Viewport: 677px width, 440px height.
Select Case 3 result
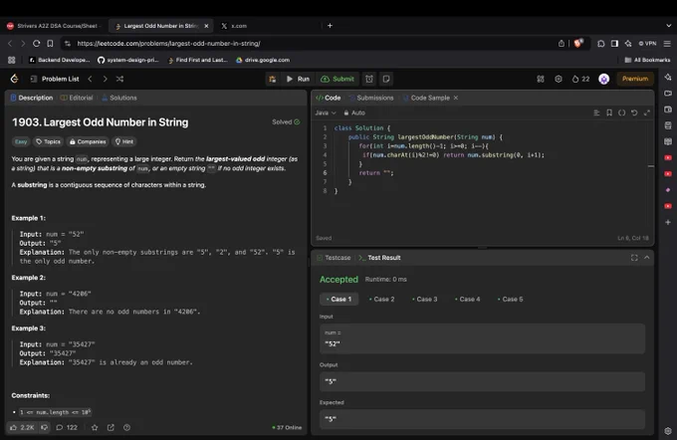pyautogui.click(x=424, y=300)
